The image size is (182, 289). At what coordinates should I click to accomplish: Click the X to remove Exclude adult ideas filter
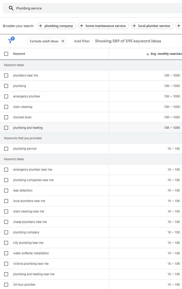pyautogui.click(x=63, y=41)
